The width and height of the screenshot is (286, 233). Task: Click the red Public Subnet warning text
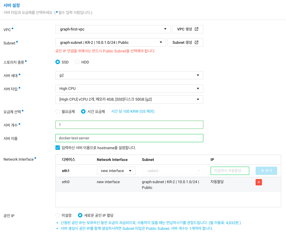105,51
